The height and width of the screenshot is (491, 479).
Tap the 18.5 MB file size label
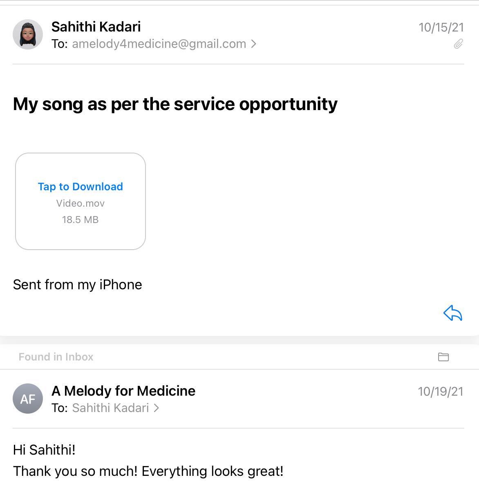[x=81, y=220]
